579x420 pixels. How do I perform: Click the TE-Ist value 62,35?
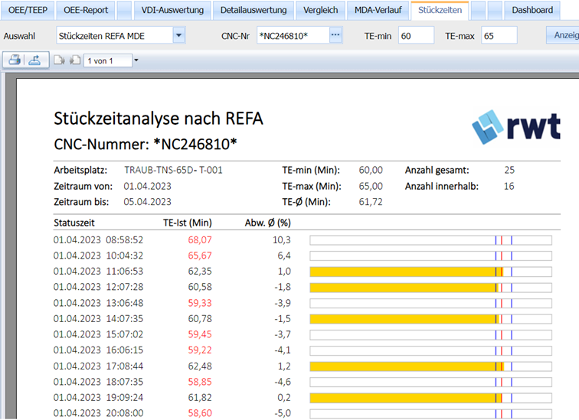200,272
